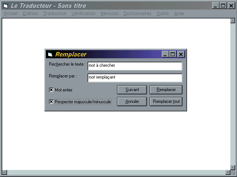Viewport: 237px width, 177px height.
Task: Click the vertical scrollbar down arrow
Action: 233,167
